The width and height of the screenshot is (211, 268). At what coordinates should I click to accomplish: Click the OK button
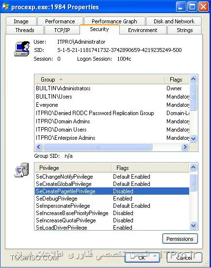142,257
